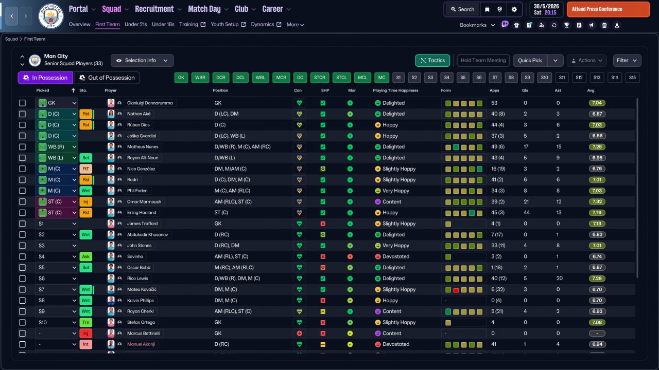This screenshot has height=370, width=659.
Task: Open the settings gear icon
Action: (x=514, y=9)
